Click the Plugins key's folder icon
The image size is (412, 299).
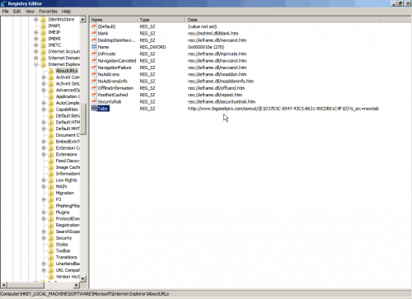coord(51,213)
